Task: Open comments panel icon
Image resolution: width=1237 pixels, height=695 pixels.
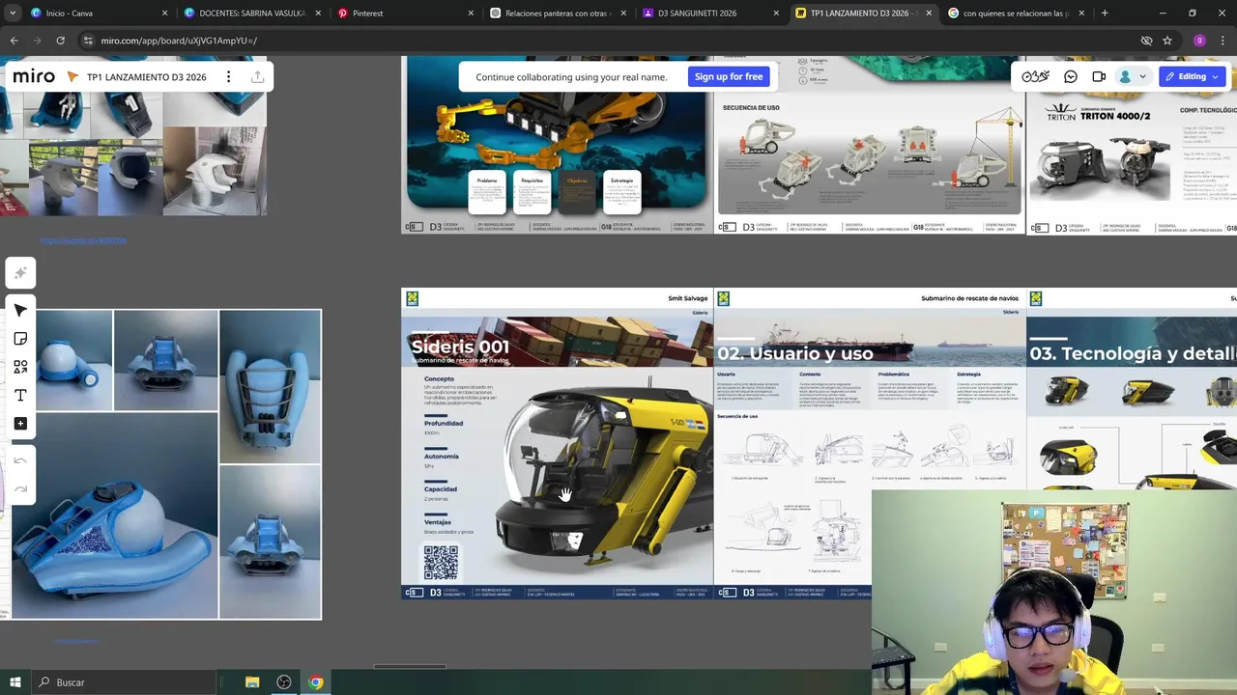Action: pos(1071,76)
